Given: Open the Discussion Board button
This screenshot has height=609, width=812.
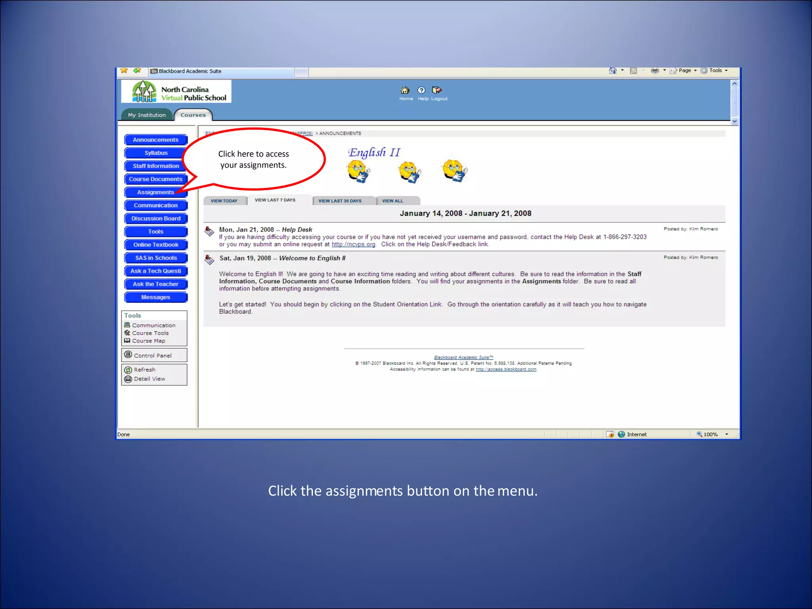Looking at the screenshot, I should [155, 218].
